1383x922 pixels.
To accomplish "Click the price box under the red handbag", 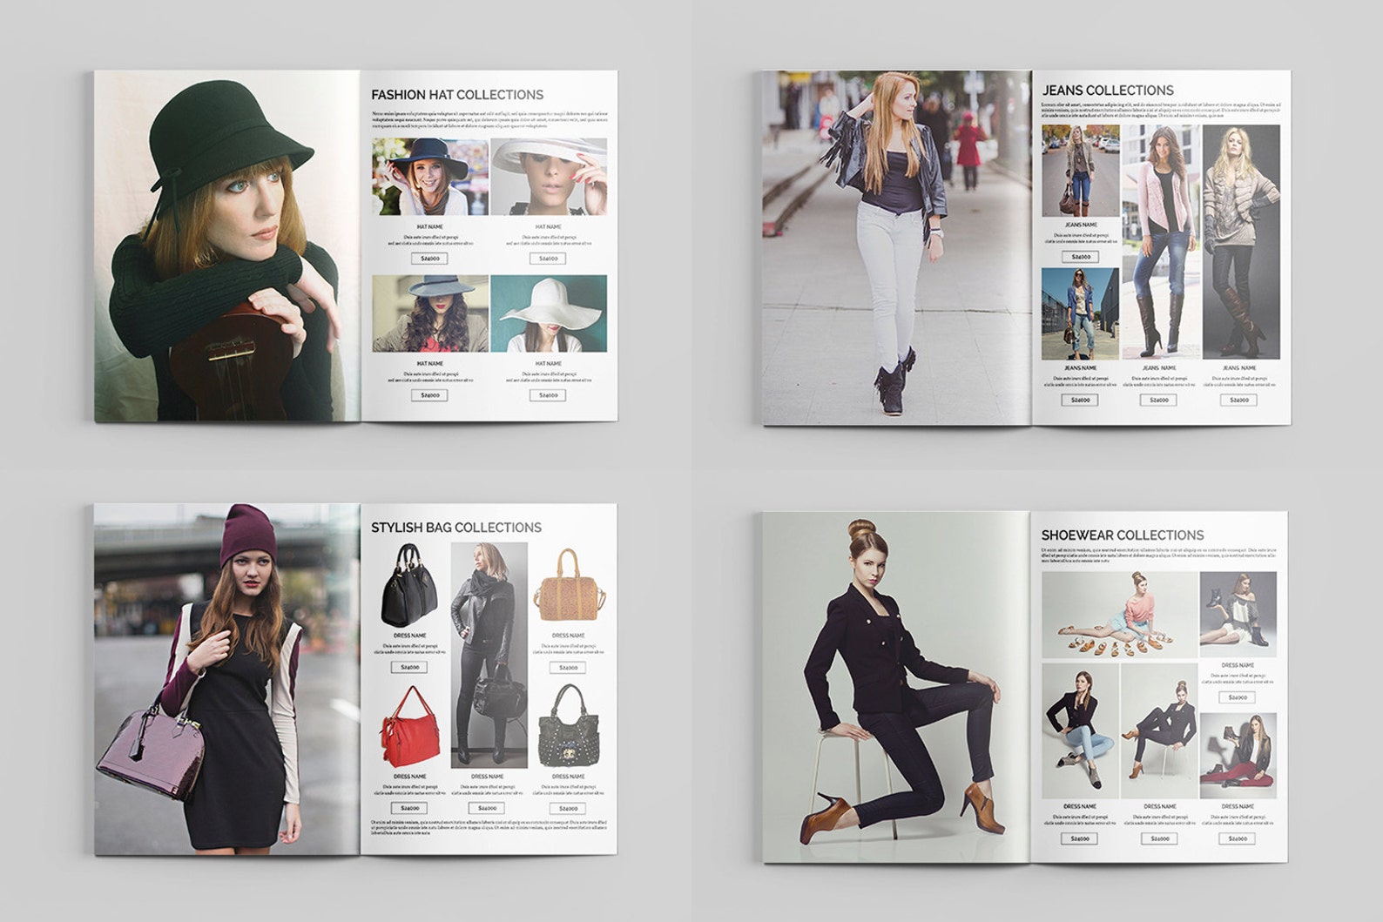I will [409, 808].
